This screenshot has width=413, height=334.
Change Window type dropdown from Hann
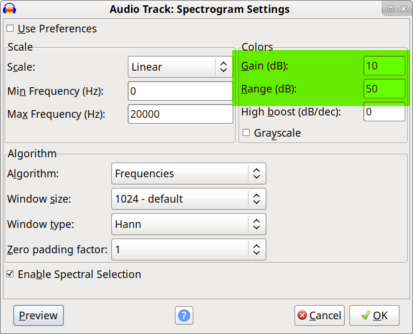[189, 224]
